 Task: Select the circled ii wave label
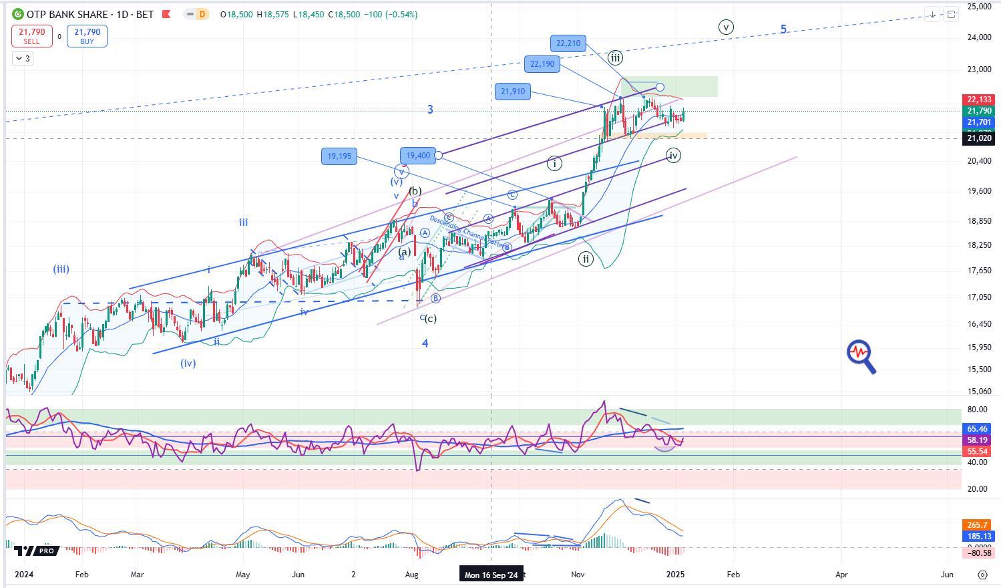(x=586, y=259)
